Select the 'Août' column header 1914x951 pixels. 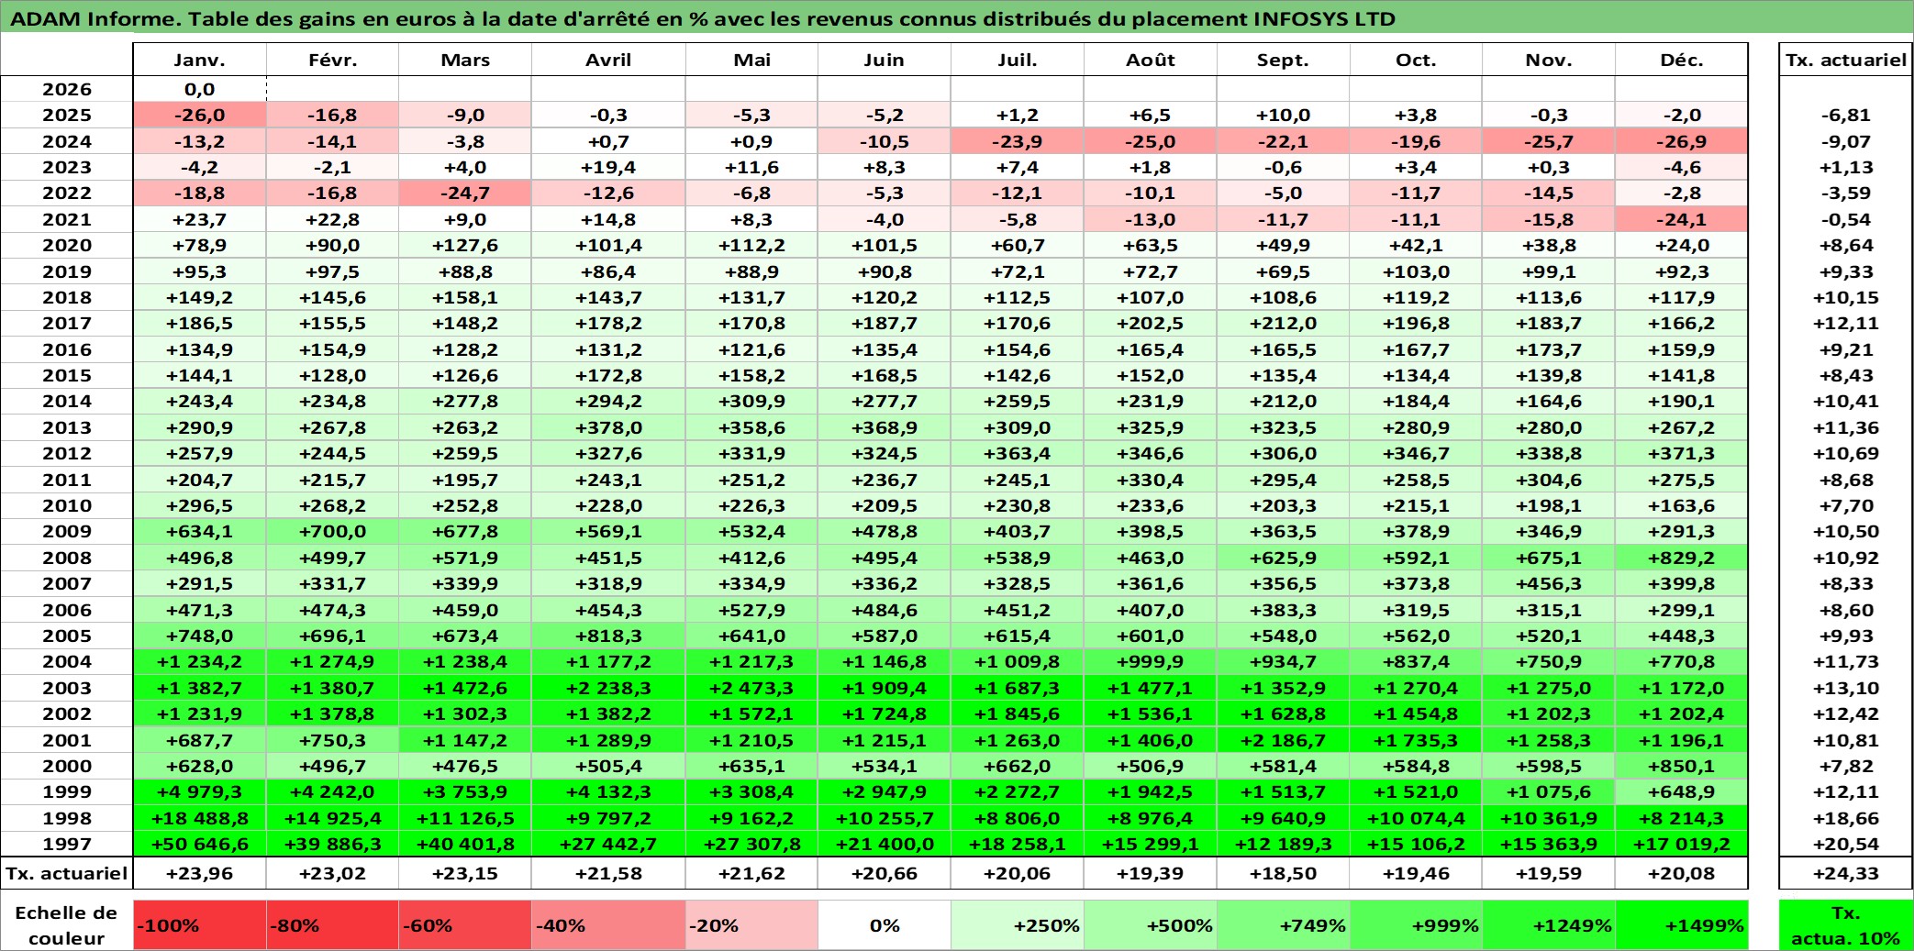1151,60
